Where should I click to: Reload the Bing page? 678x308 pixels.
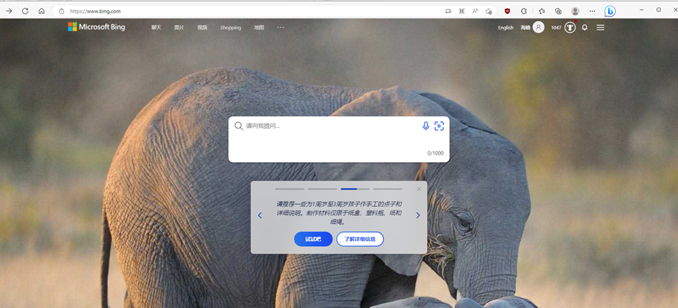coord(25,11)
